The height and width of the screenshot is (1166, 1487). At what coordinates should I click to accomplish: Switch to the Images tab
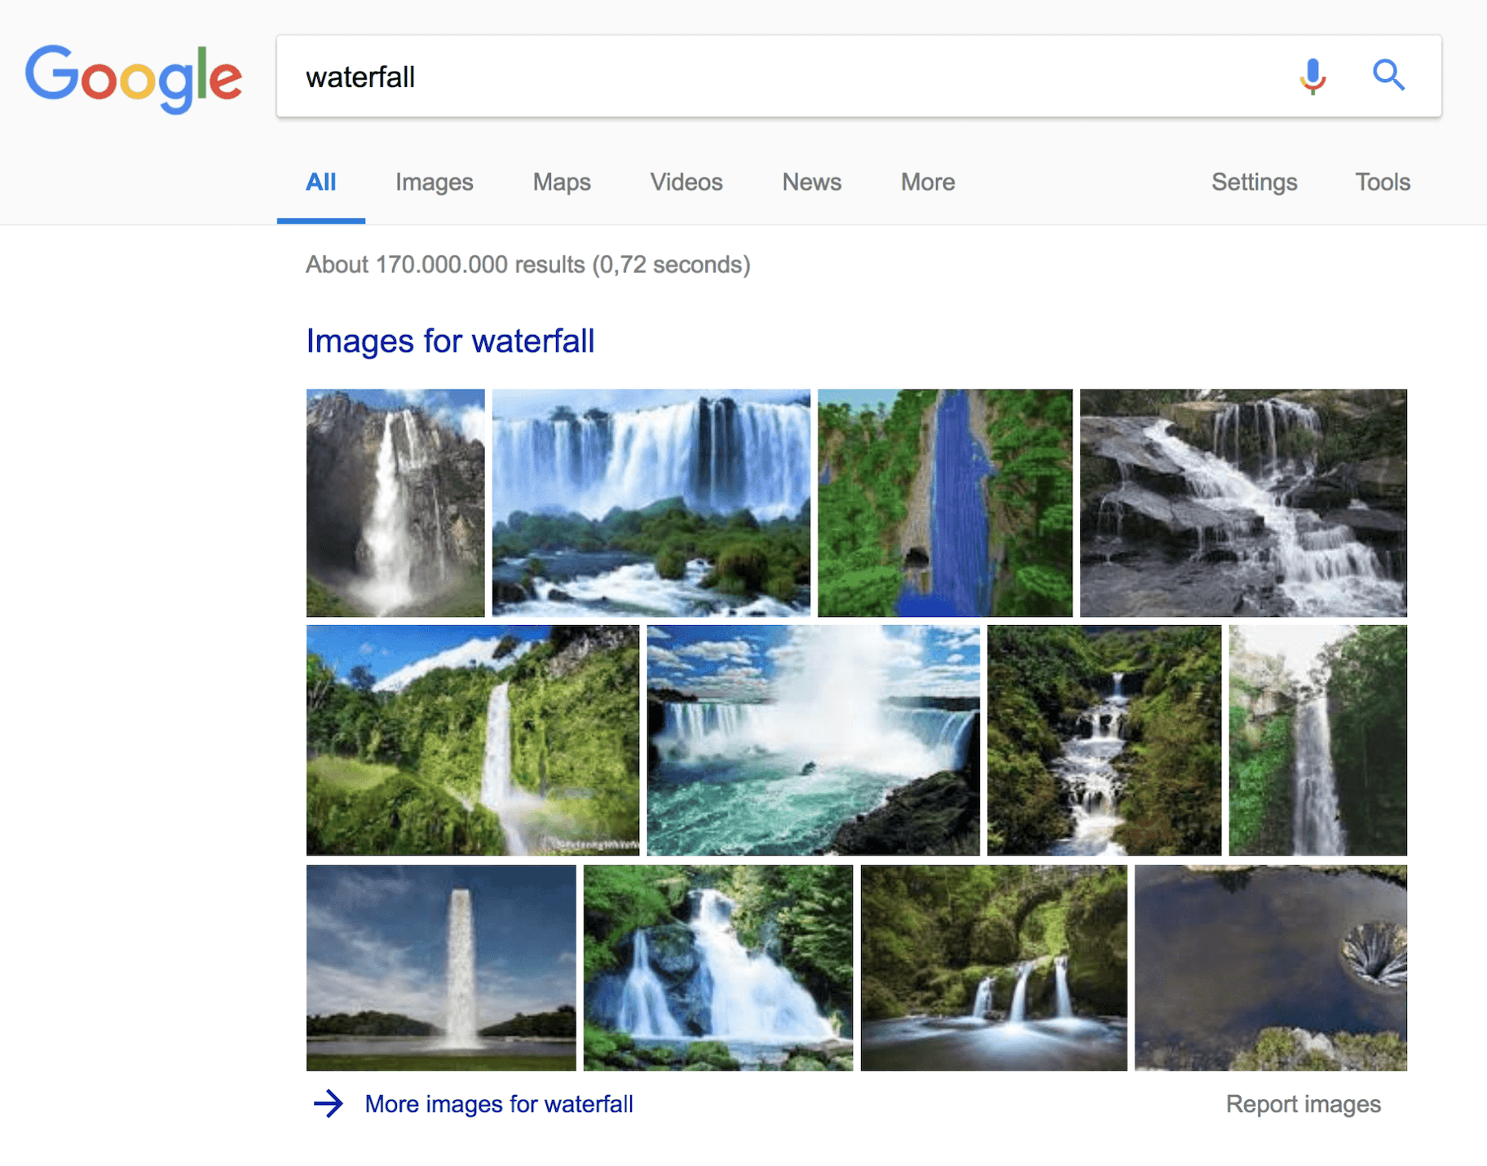point(434,183)
